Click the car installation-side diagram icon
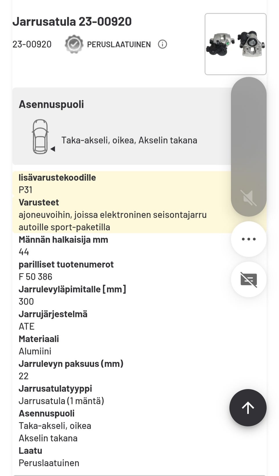Screen dimensions: 279x476 [x=40, y=136]
